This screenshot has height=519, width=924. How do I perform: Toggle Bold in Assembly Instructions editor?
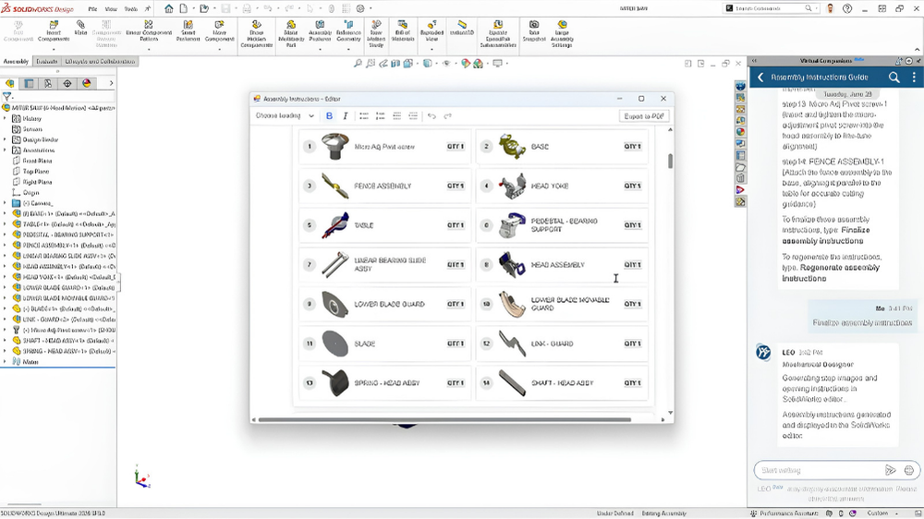pos(330,116)
